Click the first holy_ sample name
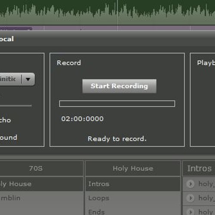215x215 pixels. (207, 184)
